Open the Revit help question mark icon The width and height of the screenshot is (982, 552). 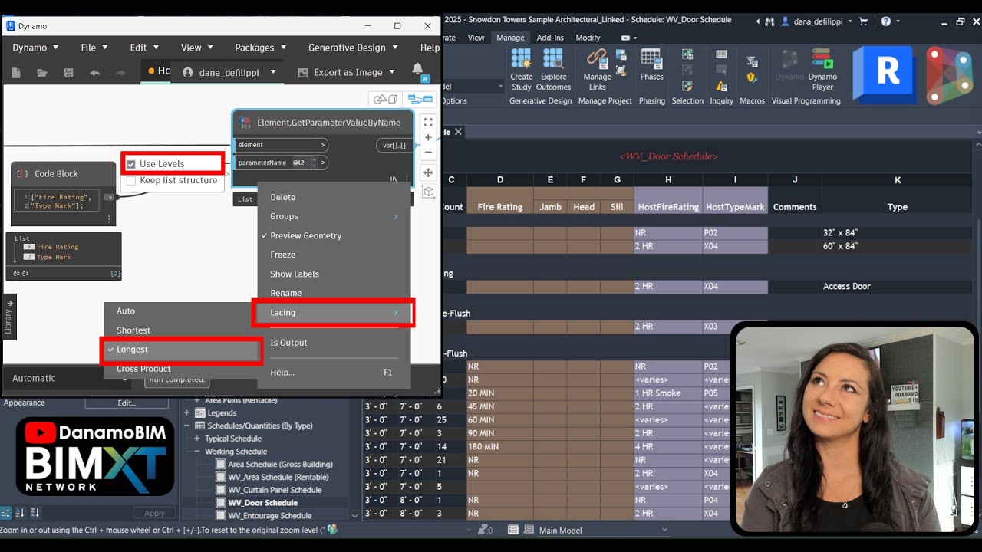pyautogui.click(x=885, y=21)
